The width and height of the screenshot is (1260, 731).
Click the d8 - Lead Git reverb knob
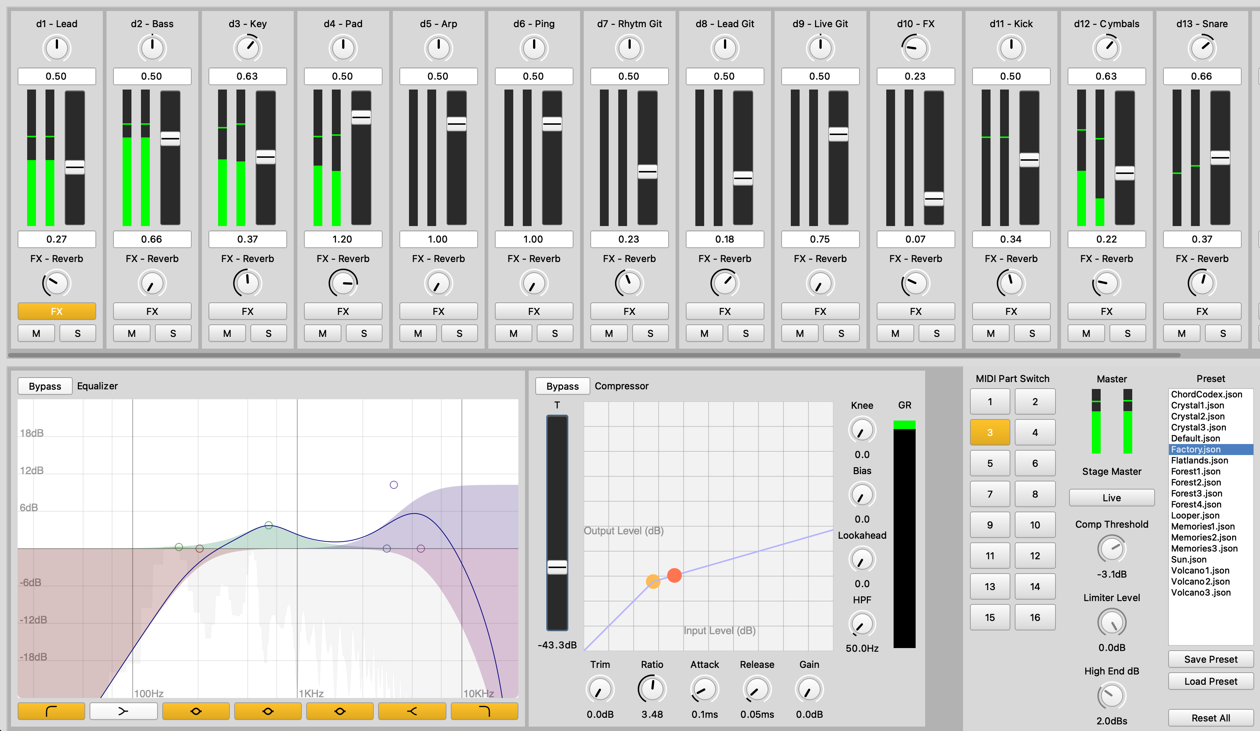click(724, 283)
